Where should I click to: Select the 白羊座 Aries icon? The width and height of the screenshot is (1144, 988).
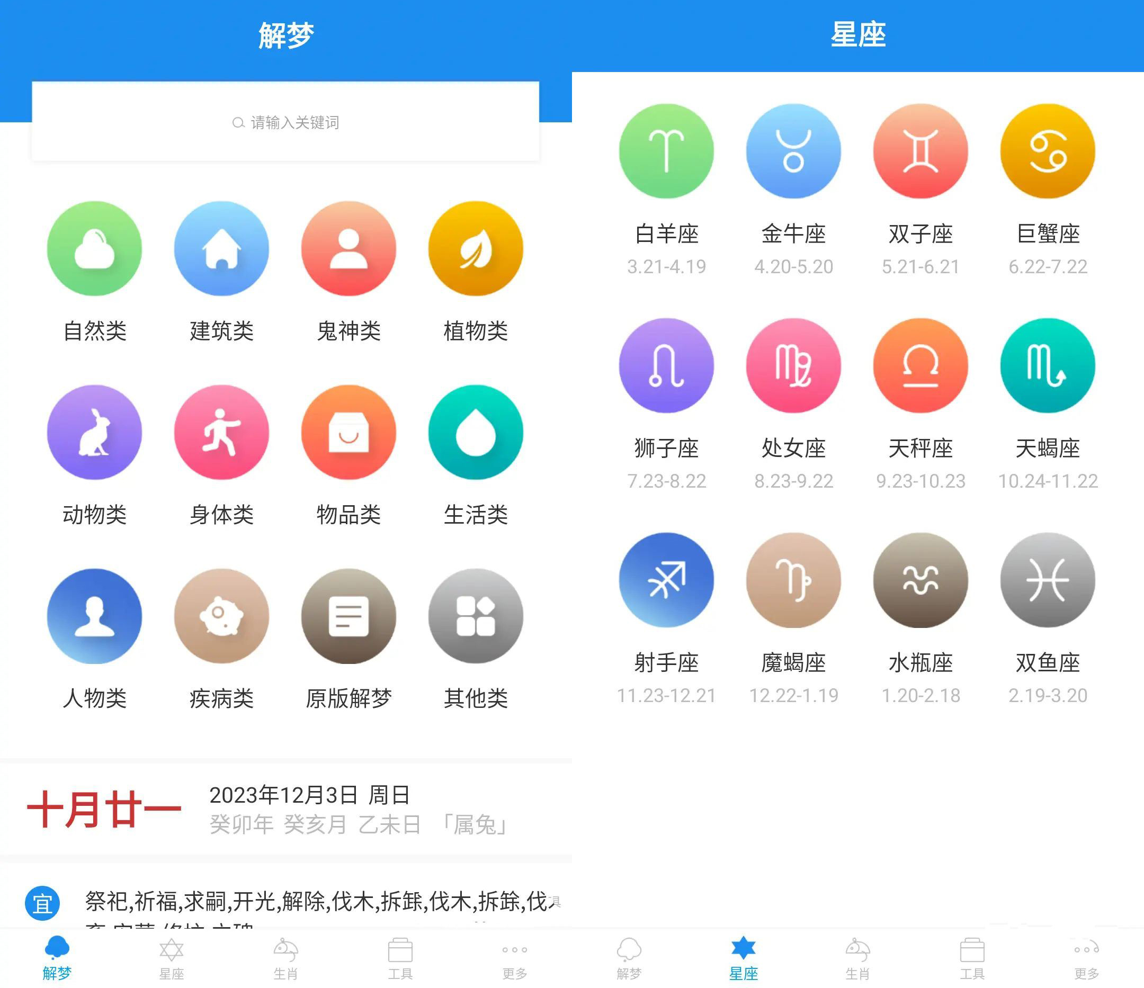[x=666, y=151]
